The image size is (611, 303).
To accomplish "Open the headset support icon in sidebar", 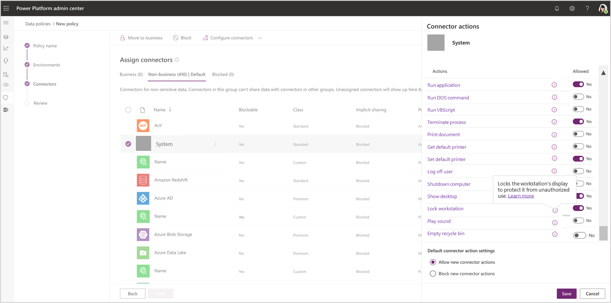I will (x=6, y=61).
